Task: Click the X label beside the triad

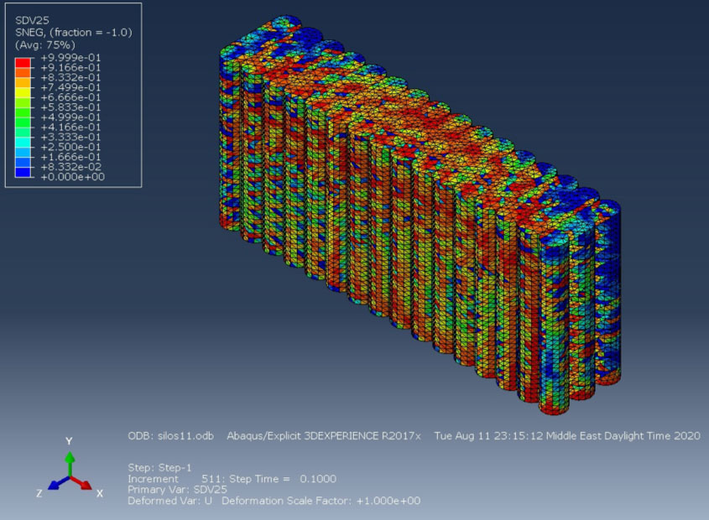Action: point(100,493)
